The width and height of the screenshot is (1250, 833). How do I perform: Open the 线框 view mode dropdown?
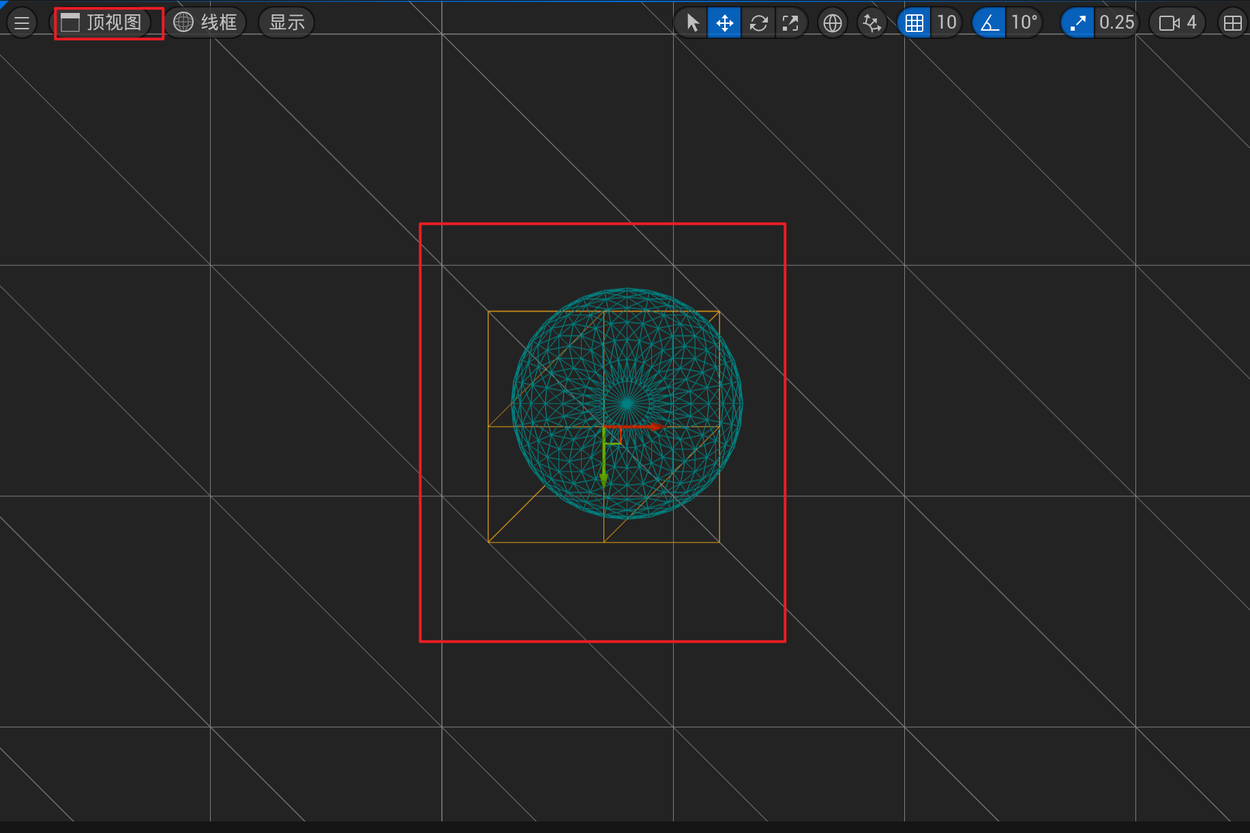pos(205,22)
